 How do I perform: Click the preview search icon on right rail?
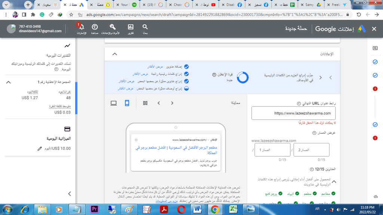coord(375,48)
